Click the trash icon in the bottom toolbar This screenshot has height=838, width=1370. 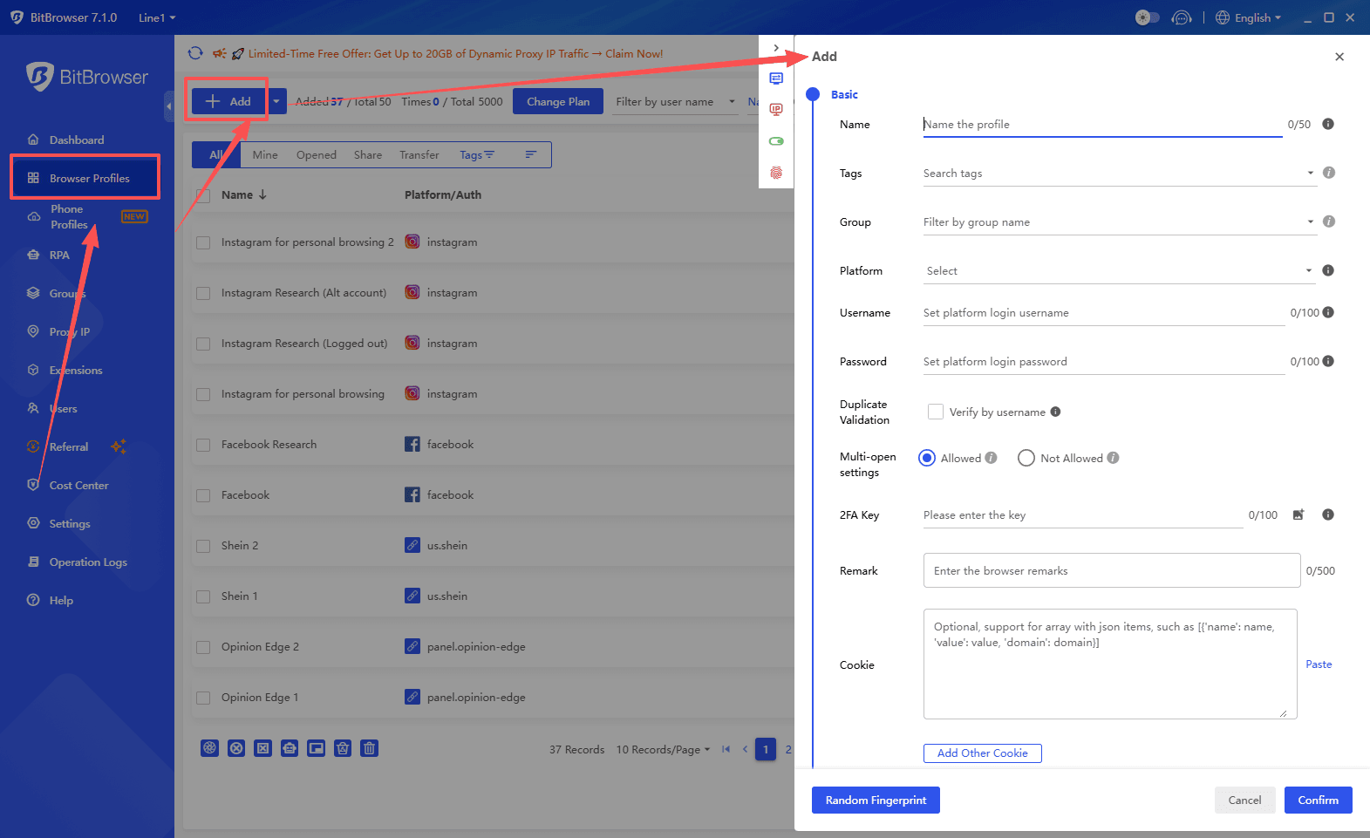tap(369, 748)
